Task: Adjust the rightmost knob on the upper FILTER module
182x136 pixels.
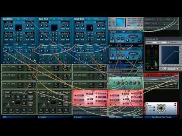Action: 139,41
